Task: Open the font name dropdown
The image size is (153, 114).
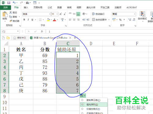Action: [x=50, y=14]
